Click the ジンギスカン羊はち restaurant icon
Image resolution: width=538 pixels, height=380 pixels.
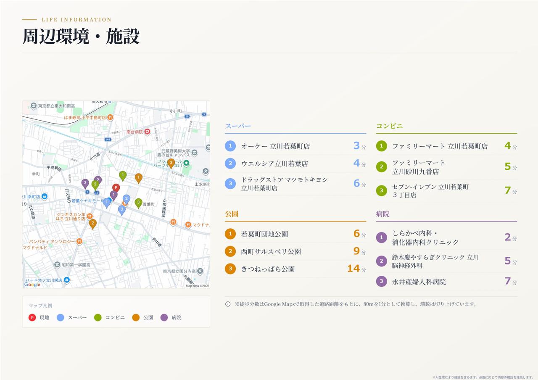[x=90, y=216]
